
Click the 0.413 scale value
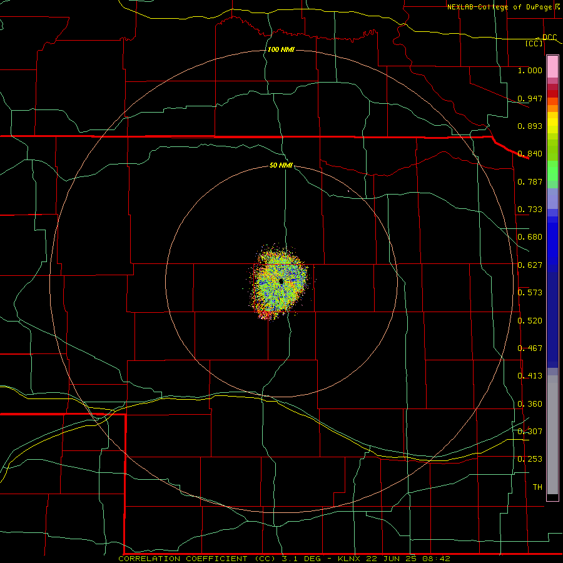coord(530,376)
